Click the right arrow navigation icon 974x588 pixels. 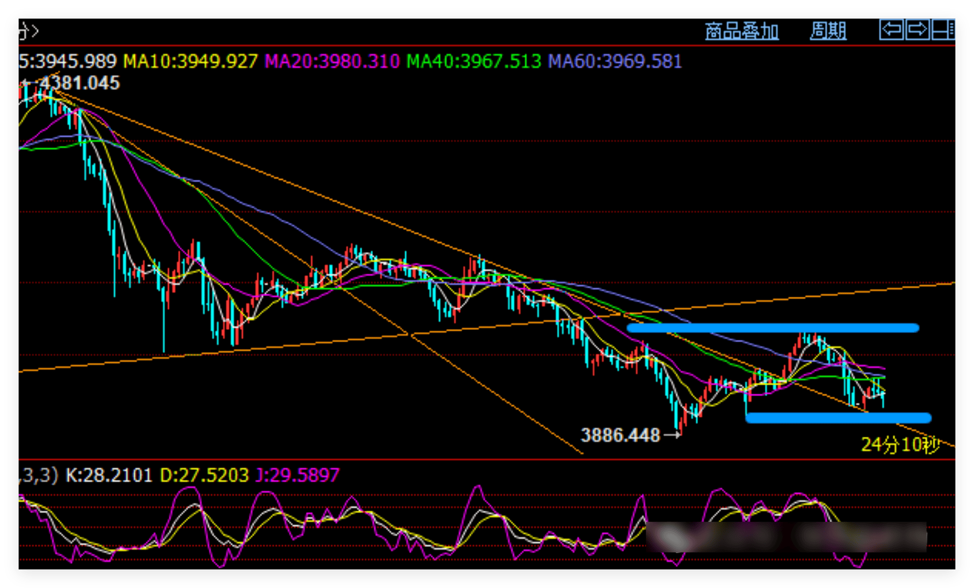(917, 30)
